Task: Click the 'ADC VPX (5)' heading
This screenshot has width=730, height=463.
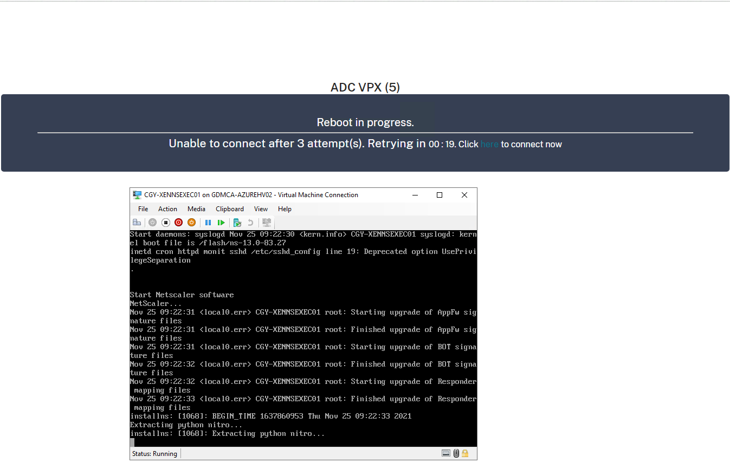Action: tap(365, 87)
